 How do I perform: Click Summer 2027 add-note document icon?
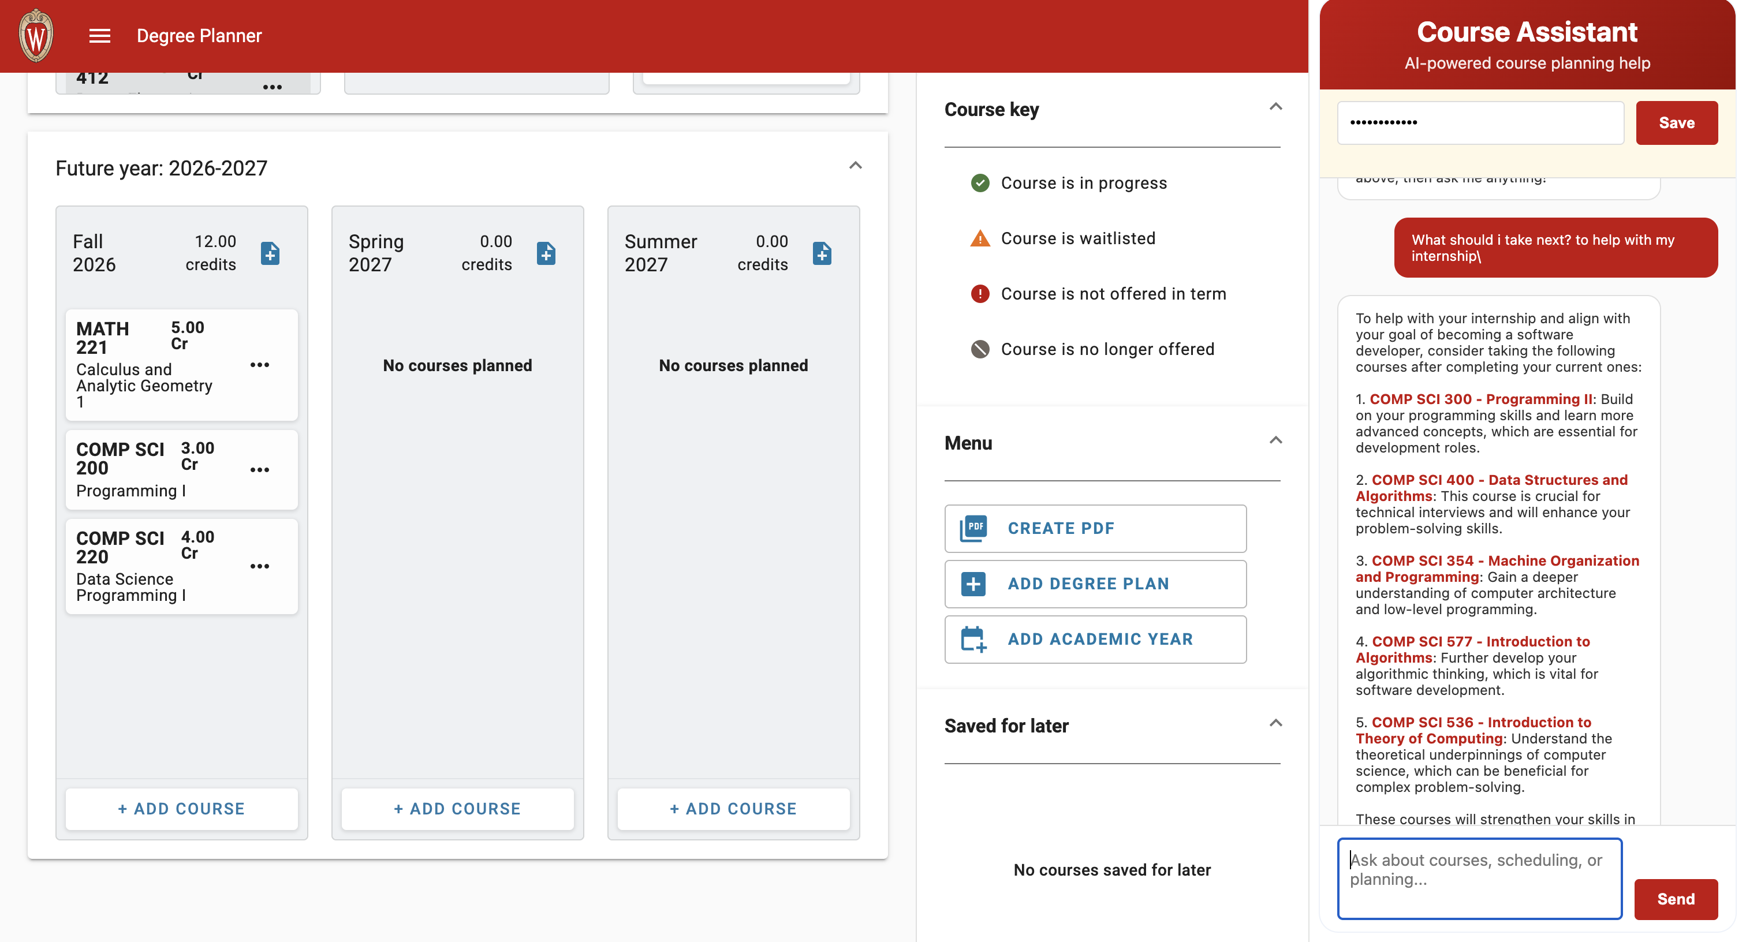822,253
